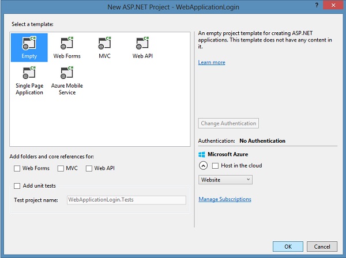The height and width of the screenshot is (258, 346).
Task: Close the New ASP.NET Project dialog
Action: pyautogui.click(x=333, y=5)
